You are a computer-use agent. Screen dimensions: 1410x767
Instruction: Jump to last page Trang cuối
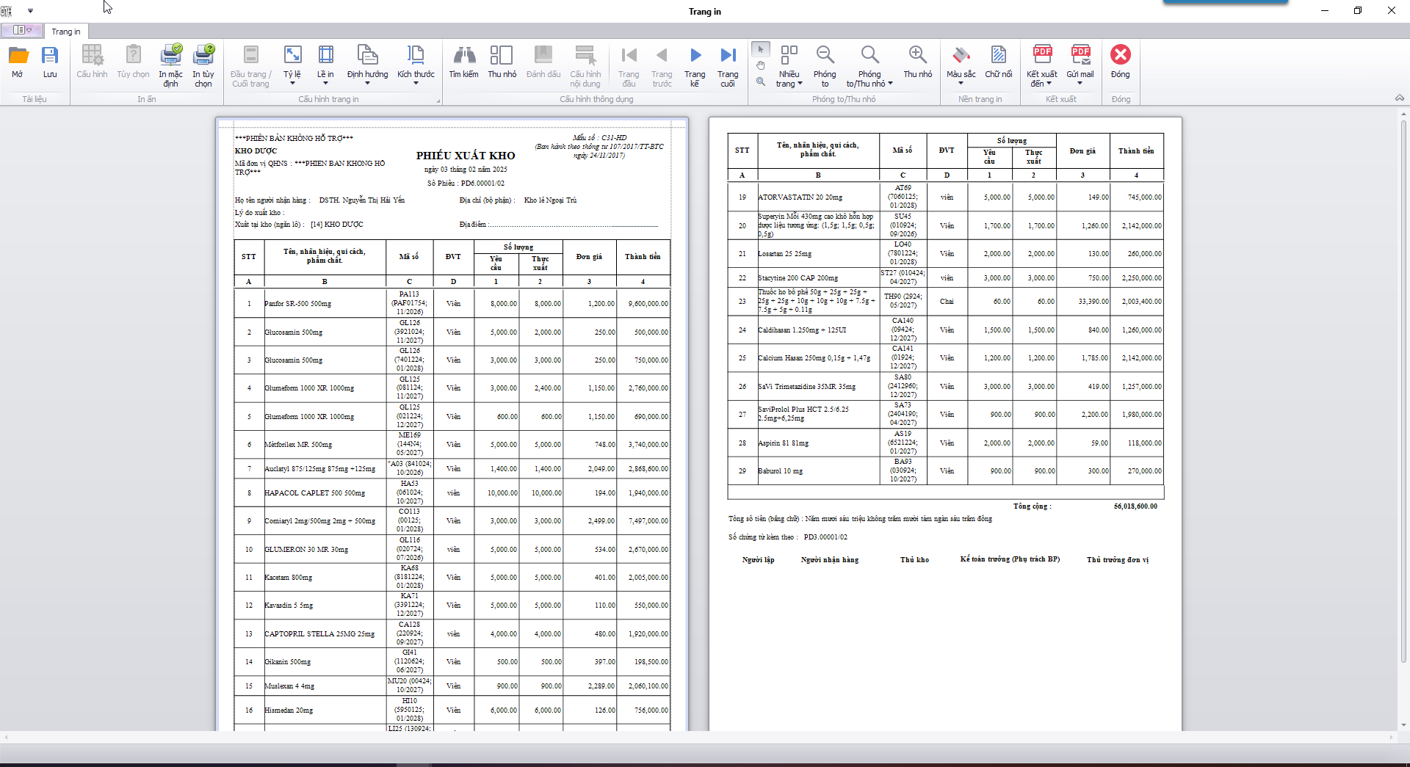(728, 65)
